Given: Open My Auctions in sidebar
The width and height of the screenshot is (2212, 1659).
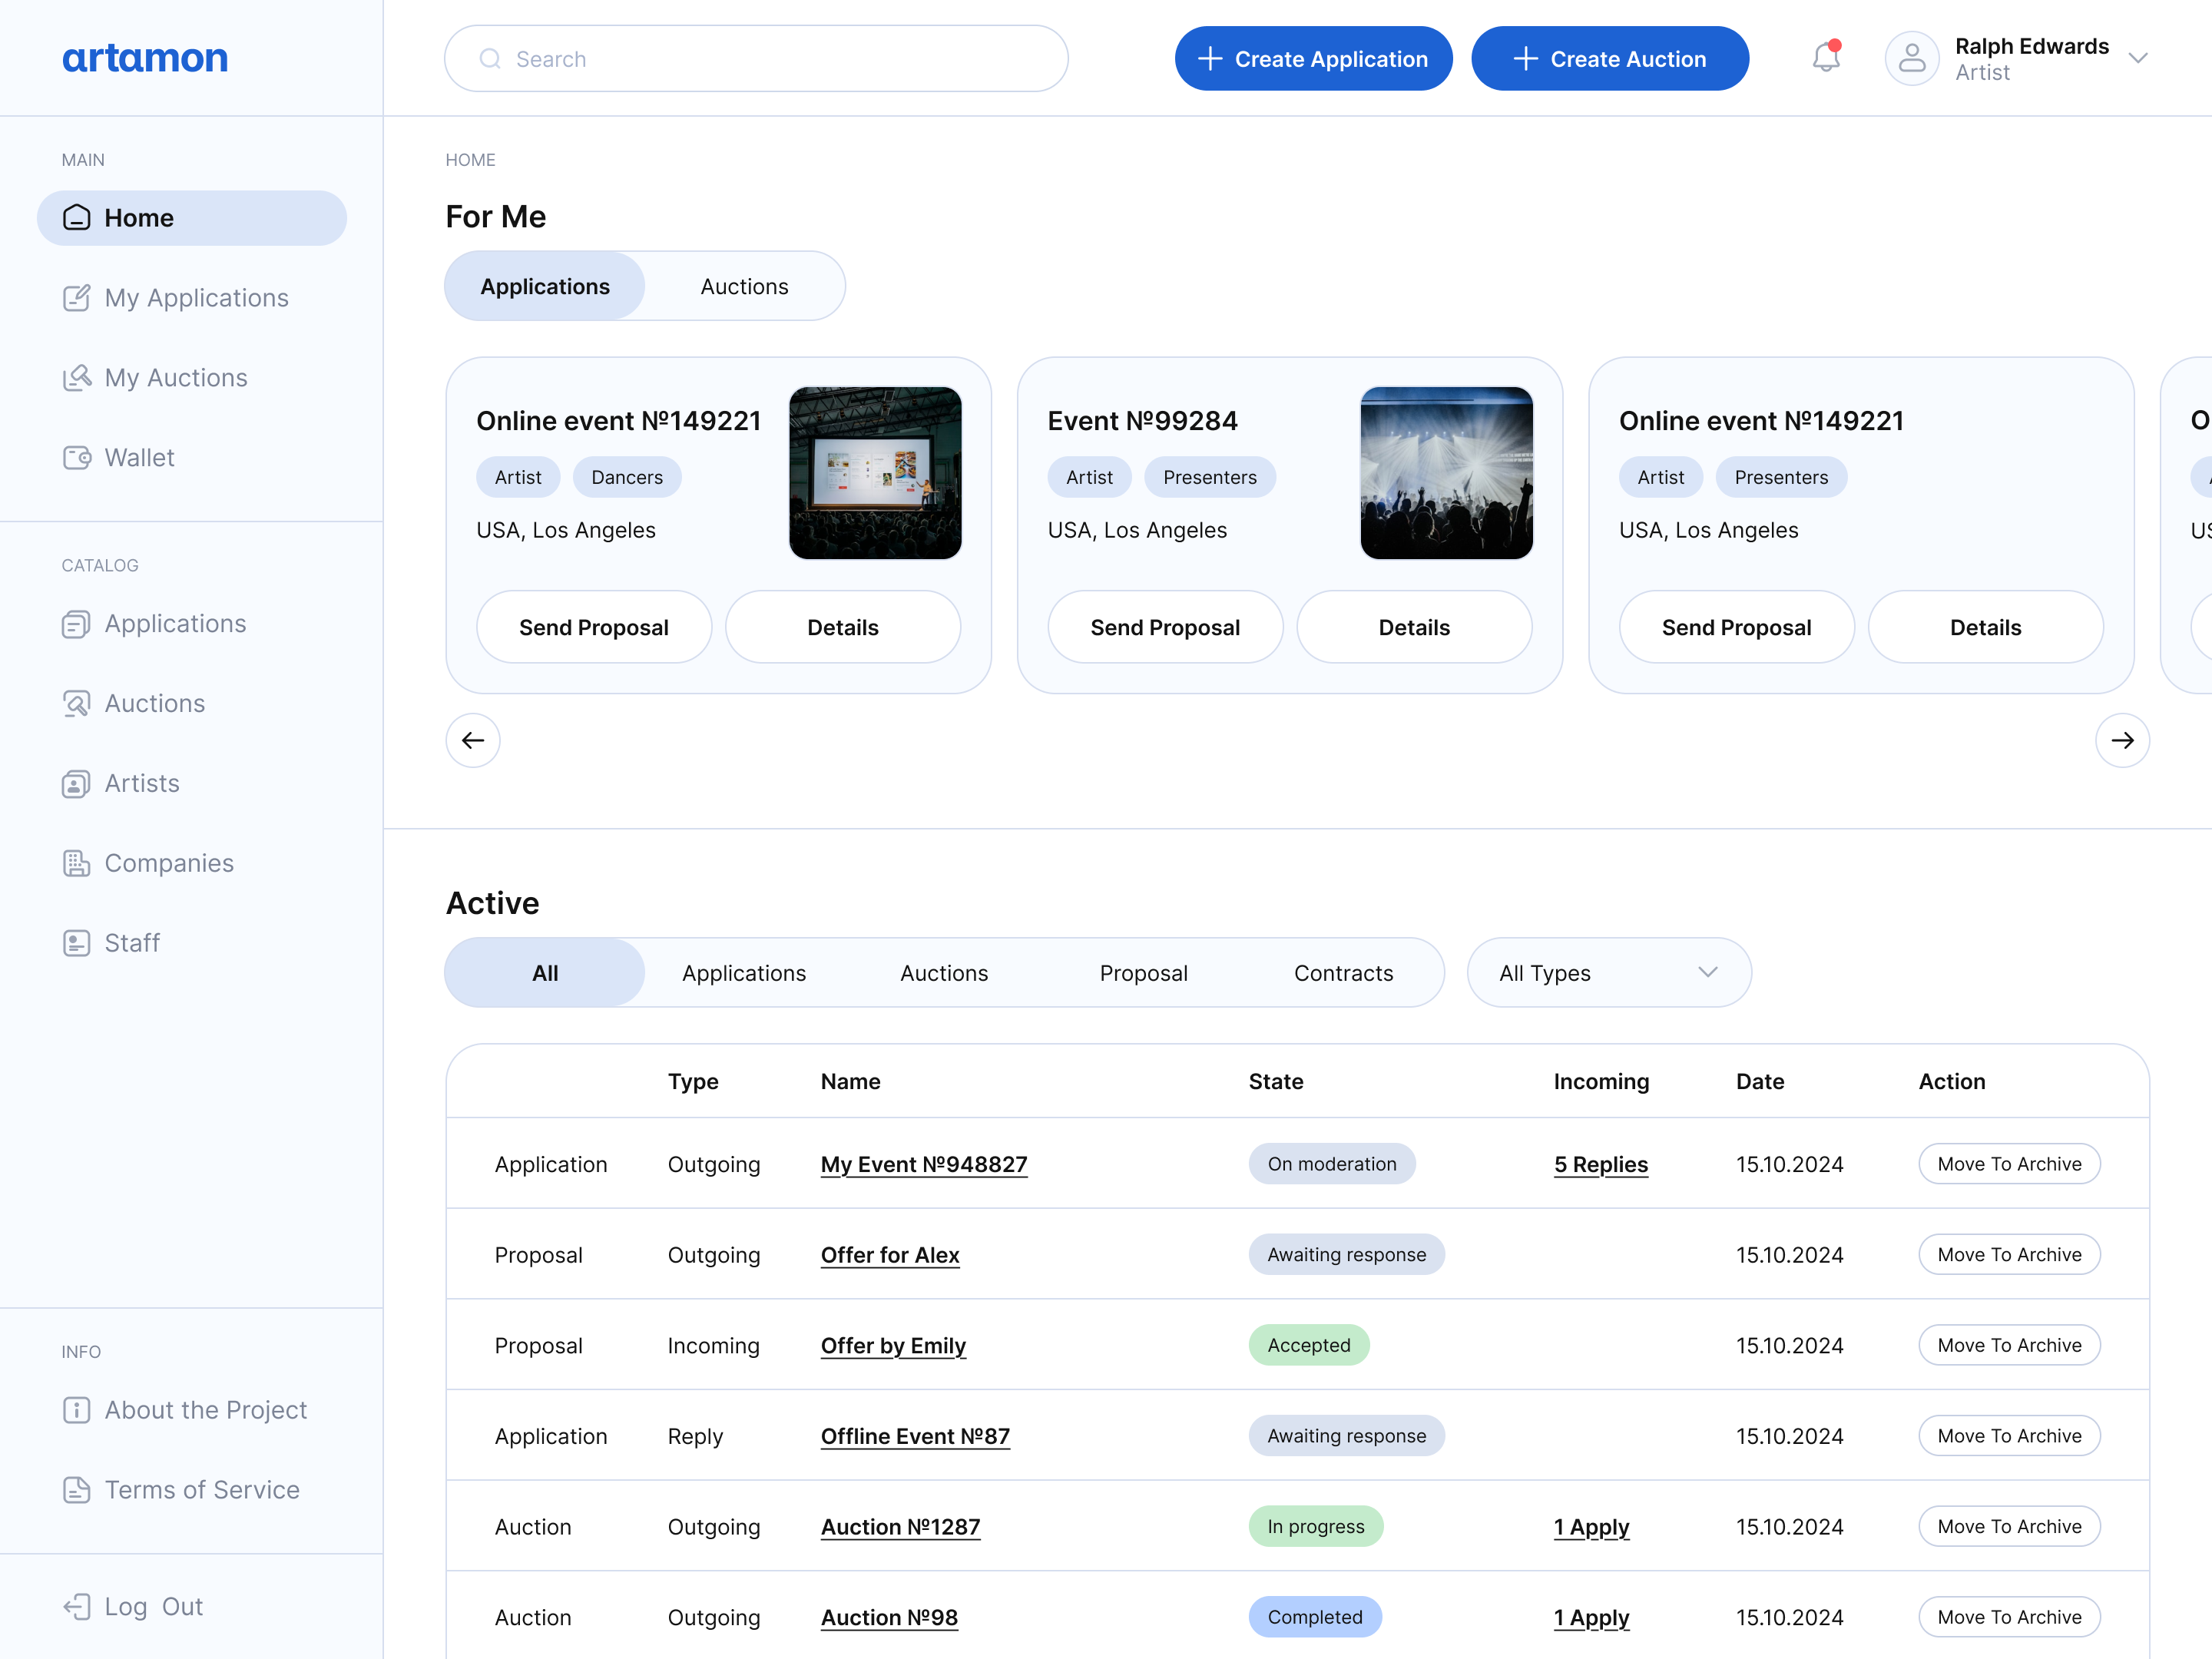Looking at the screenshot, I should pos(192,378).
